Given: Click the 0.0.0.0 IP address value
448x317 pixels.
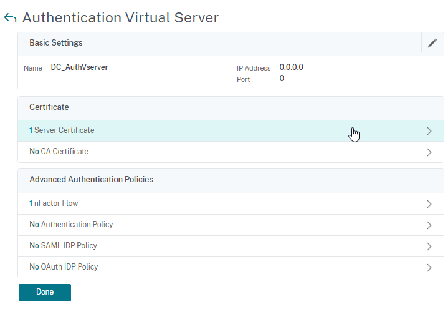Looking at the screenshot, I should point(291,67).
